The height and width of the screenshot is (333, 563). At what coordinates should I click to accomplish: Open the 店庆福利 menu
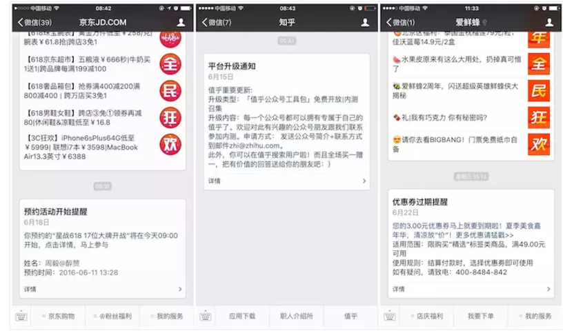point(426,316)
